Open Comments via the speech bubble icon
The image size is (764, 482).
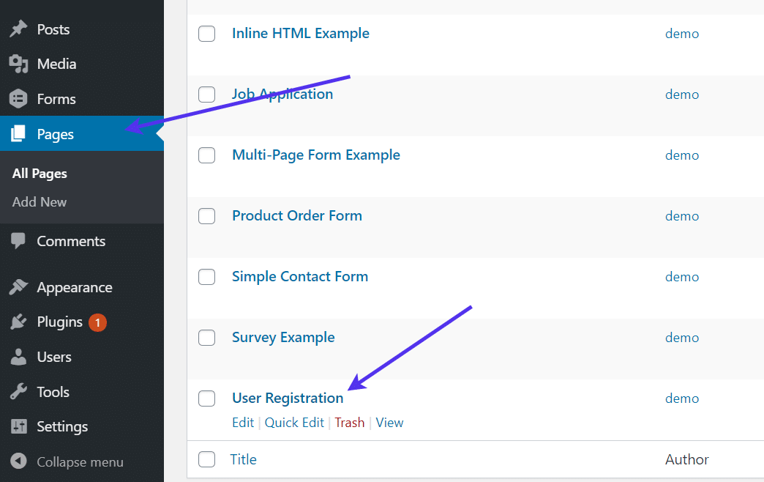point(19,241)
